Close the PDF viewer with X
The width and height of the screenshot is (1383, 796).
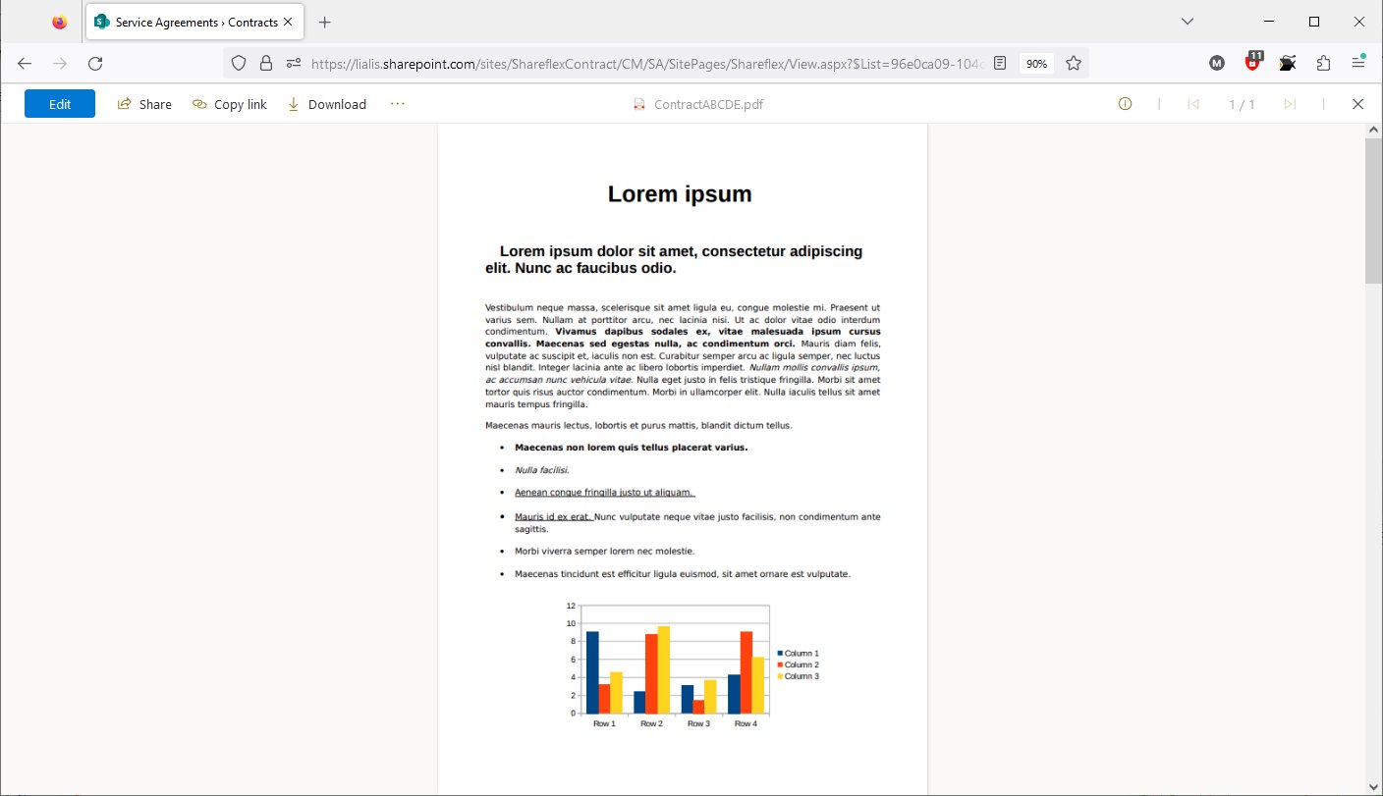point(1357,104)
